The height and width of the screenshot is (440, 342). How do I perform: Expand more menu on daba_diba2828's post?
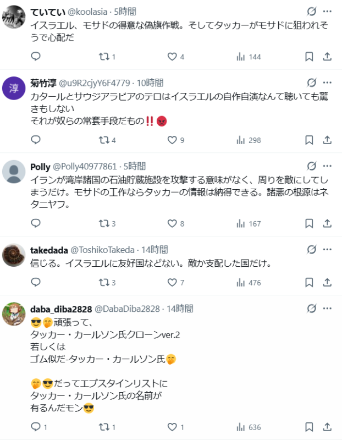327,309
